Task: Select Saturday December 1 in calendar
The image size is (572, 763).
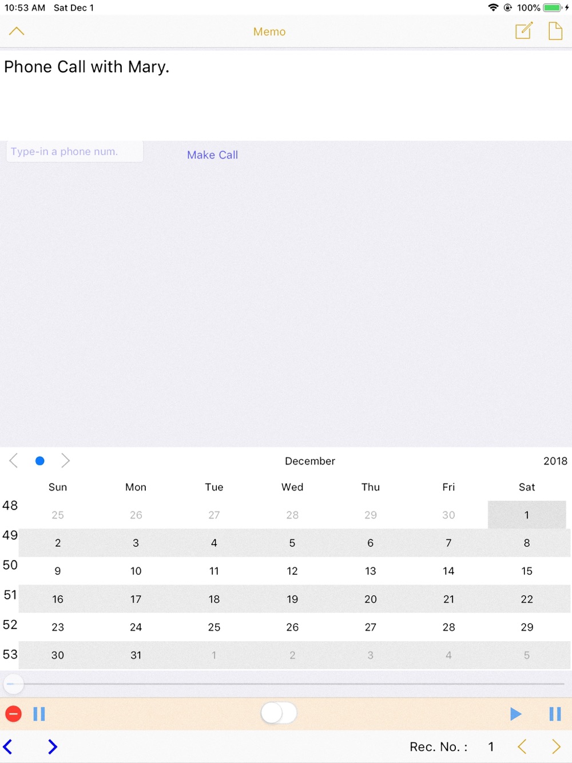Action: (527, 515)
